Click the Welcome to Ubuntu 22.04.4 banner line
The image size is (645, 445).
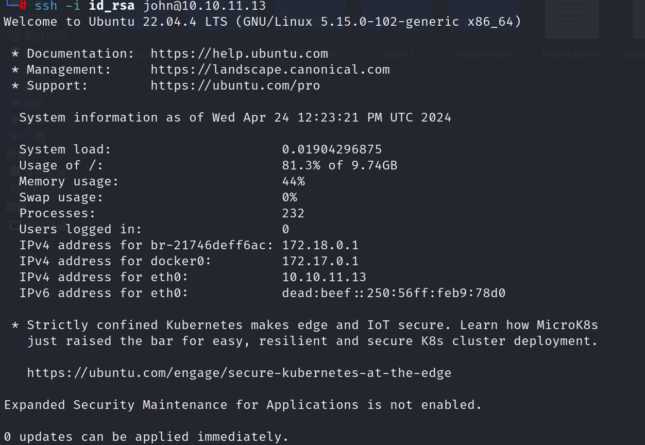pyautogui.click(x=262, y=22)
